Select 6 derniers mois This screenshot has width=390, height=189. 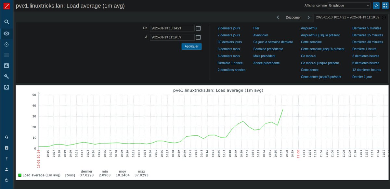pyautogui.click(x=229, y=56)
